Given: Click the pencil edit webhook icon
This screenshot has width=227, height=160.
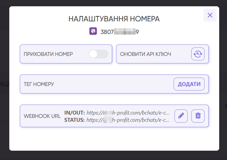Looking at the screenshot, I should pos(181,116).
